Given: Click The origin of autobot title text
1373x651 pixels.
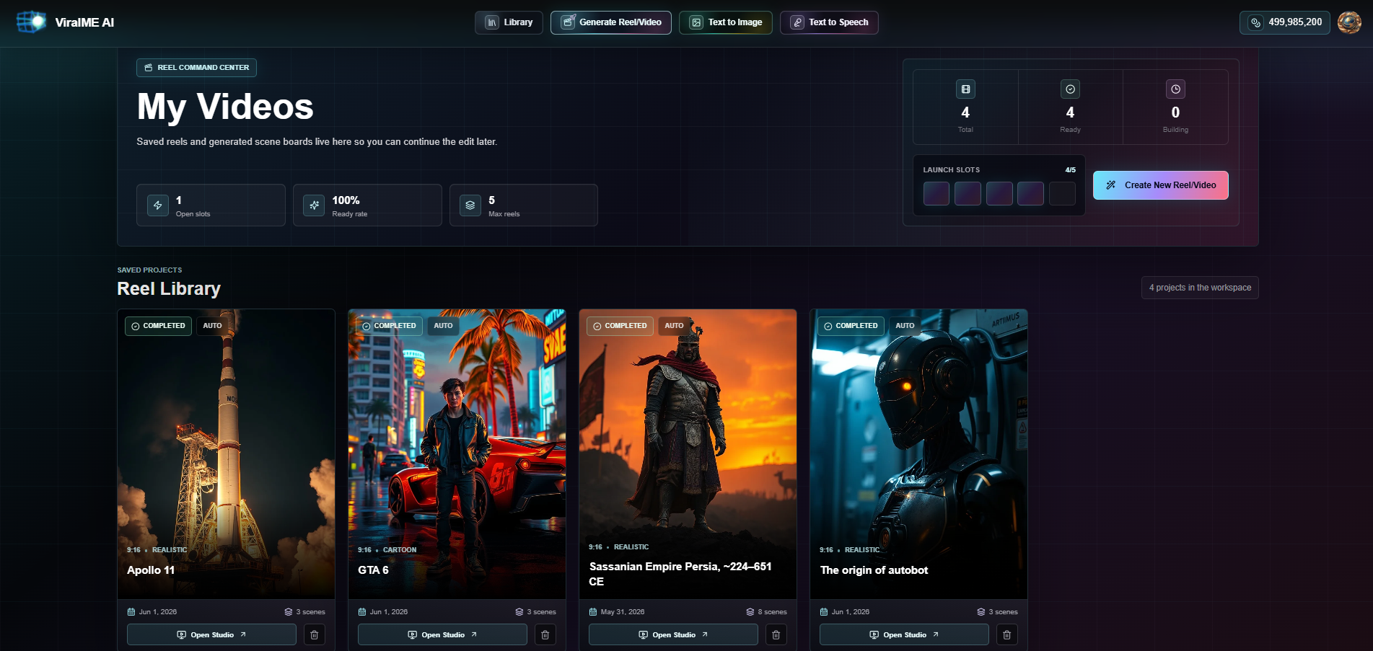Looking at the screenshot, I should pyautogui.click(x=874, y=570).
